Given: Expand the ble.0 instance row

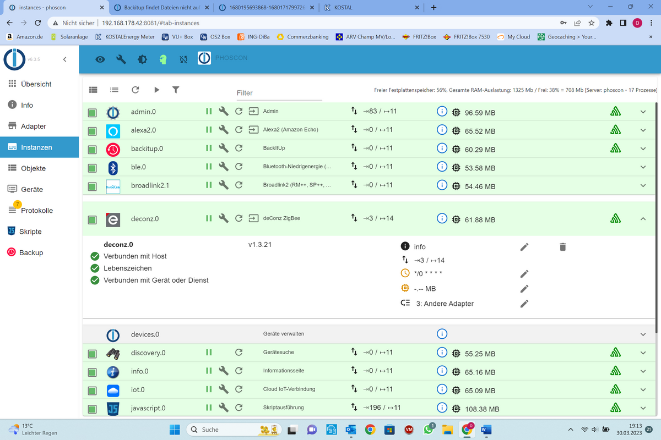Looking at the screenshot, I should point(643,167).
